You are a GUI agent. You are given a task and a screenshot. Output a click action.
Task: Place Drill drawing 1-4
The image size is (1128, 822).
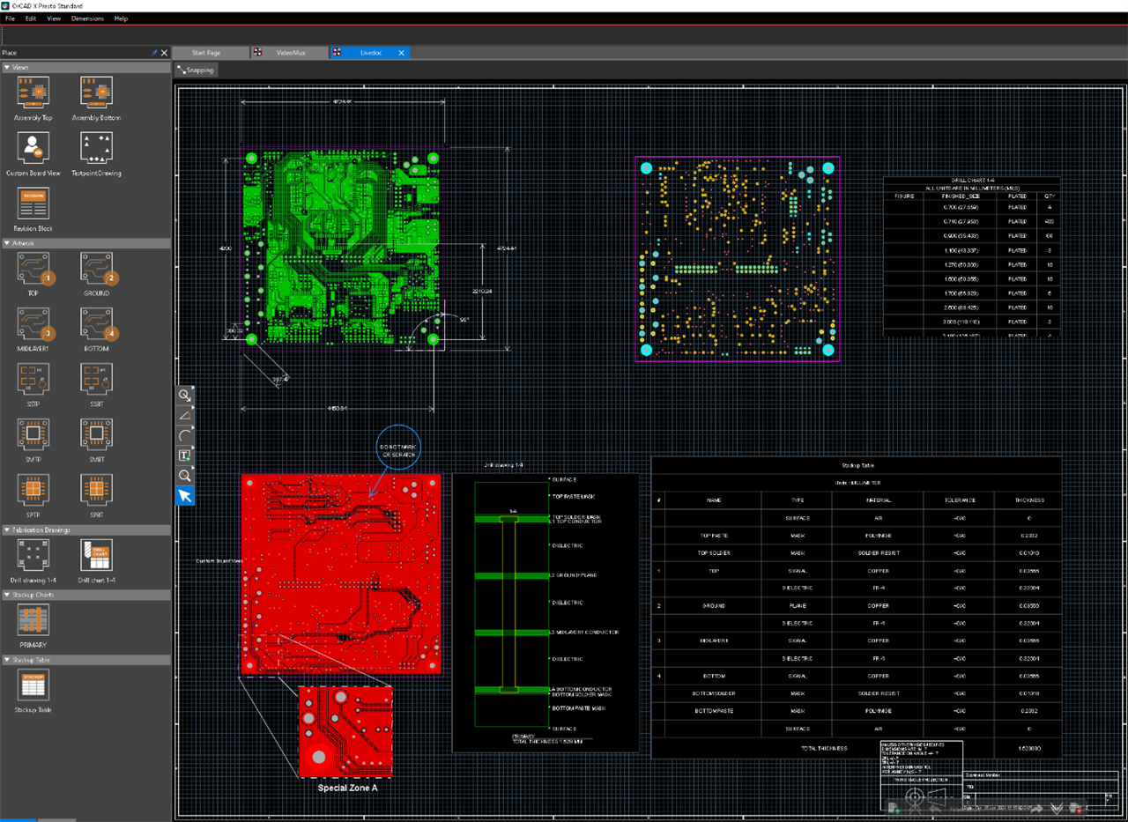(x=33, y=555)
